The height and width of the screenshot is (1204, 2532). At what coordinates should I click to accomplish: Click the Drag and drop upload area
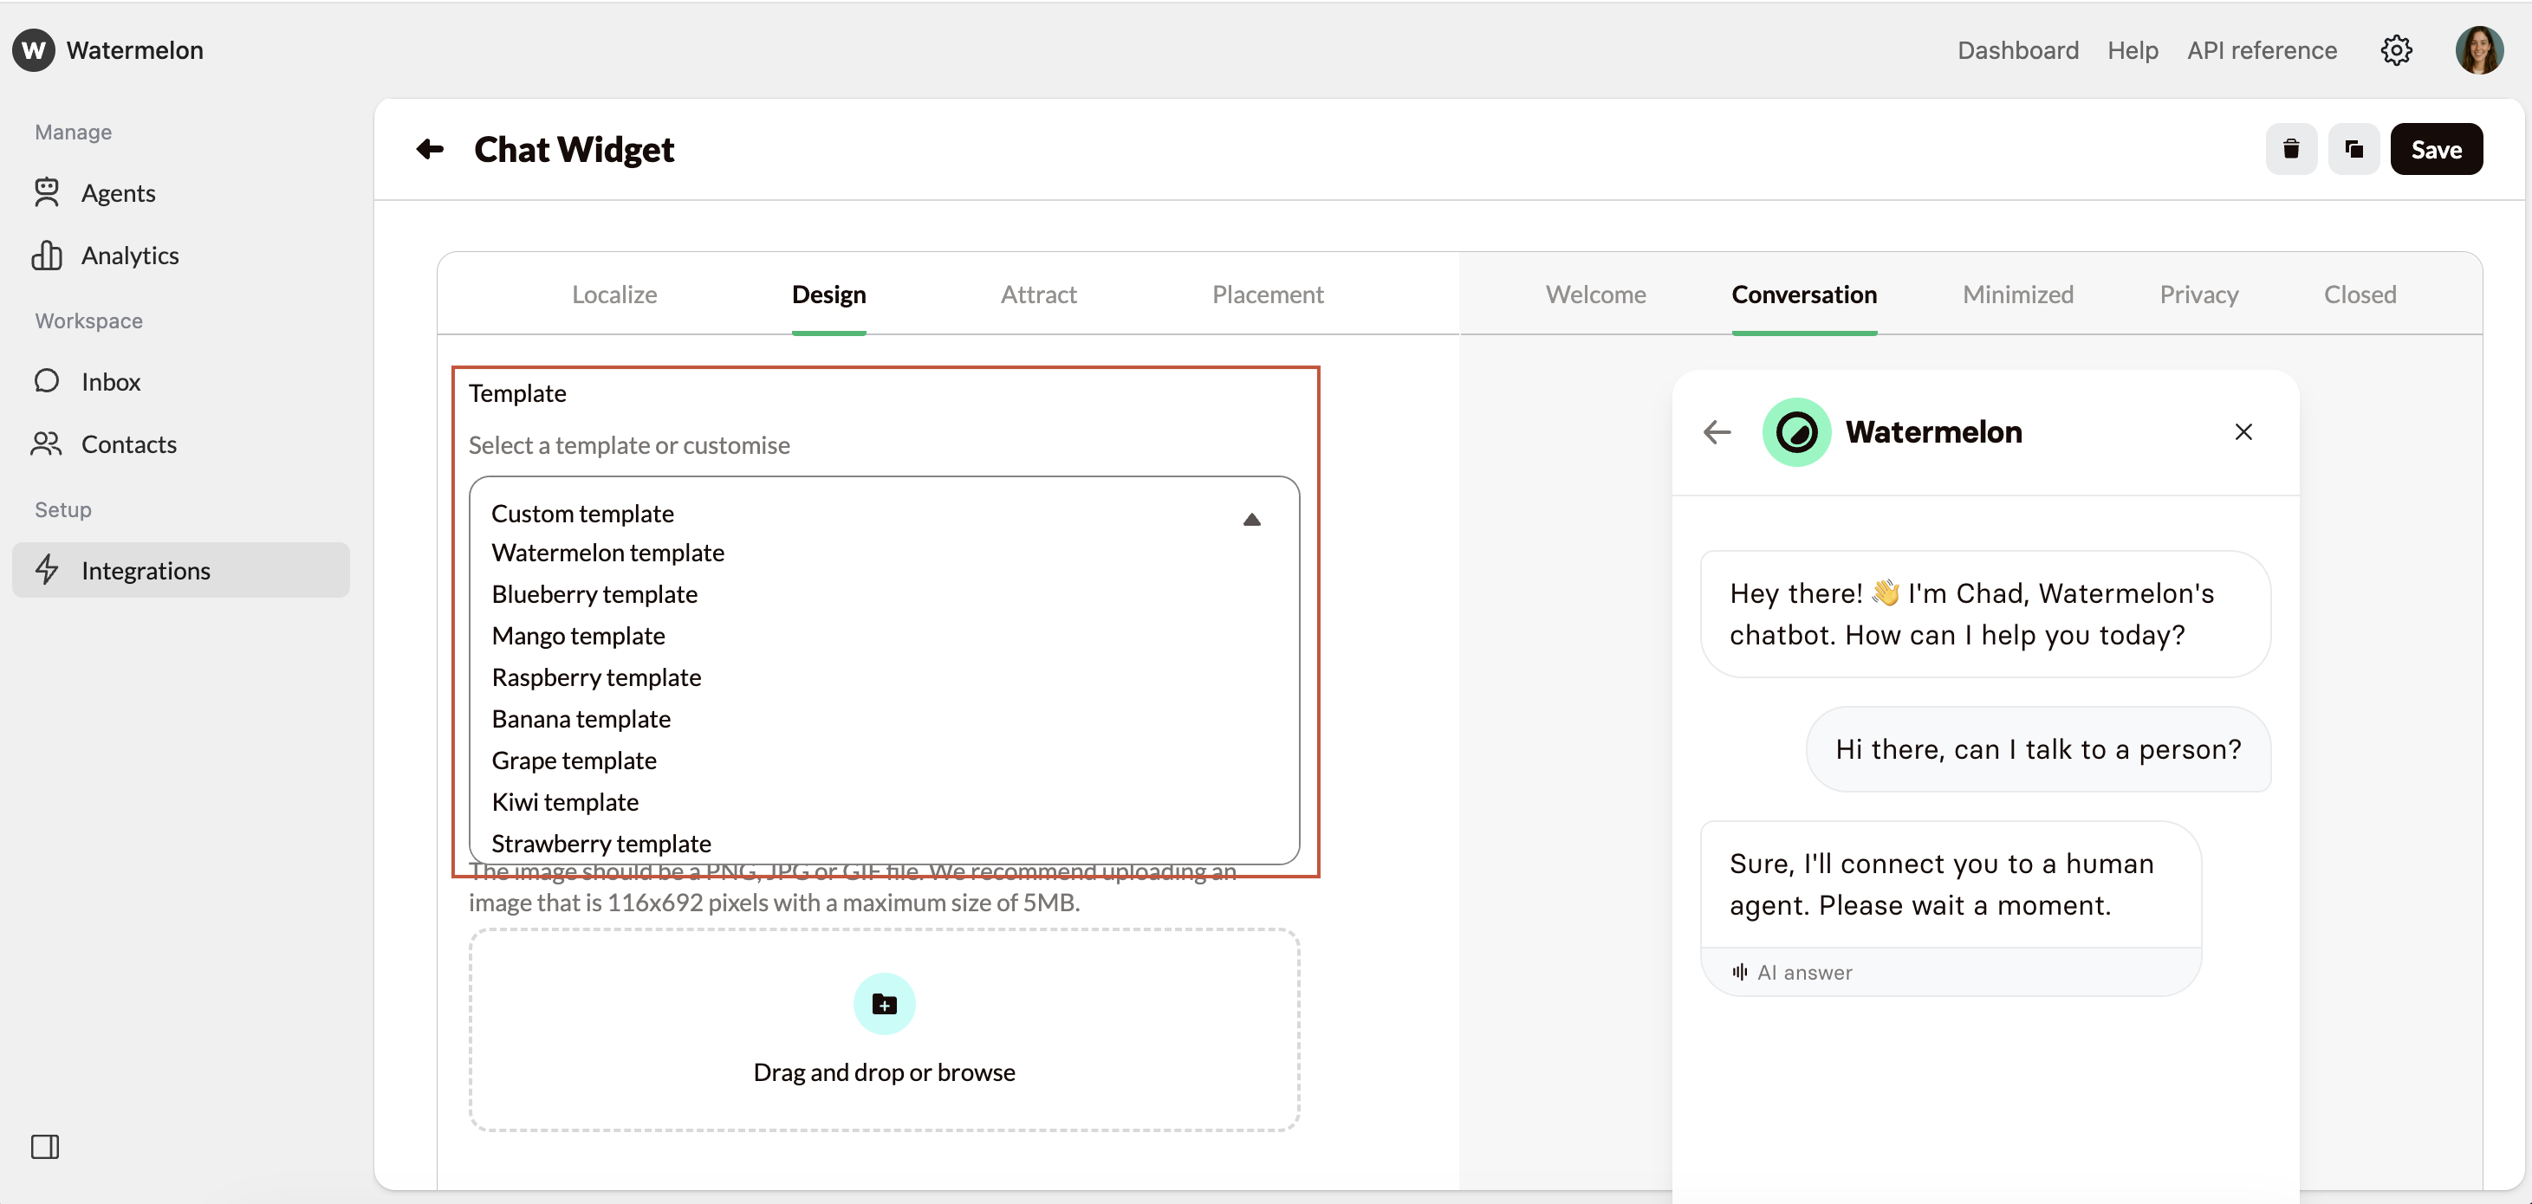[x=884, y=1071]
